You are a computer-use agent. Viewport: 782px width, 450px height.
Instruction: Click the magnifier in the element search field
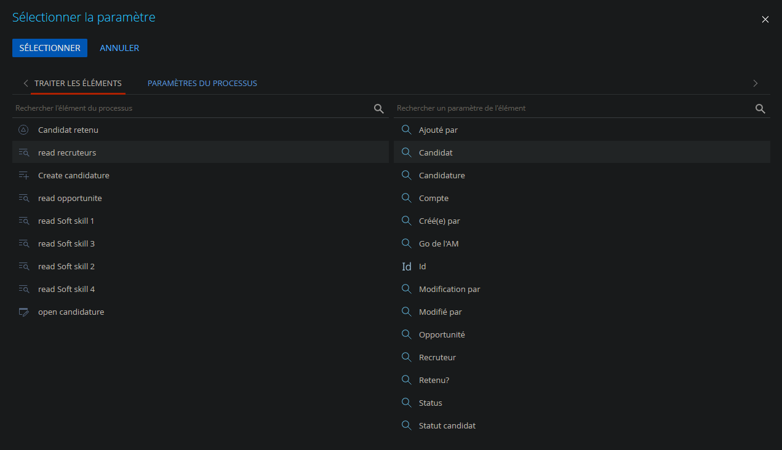tap(378, 108)
